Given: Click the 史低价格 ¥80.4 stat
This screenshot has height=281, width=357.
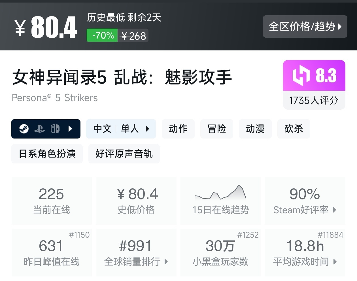Looking at the screenshot, I should pos(136,201).
